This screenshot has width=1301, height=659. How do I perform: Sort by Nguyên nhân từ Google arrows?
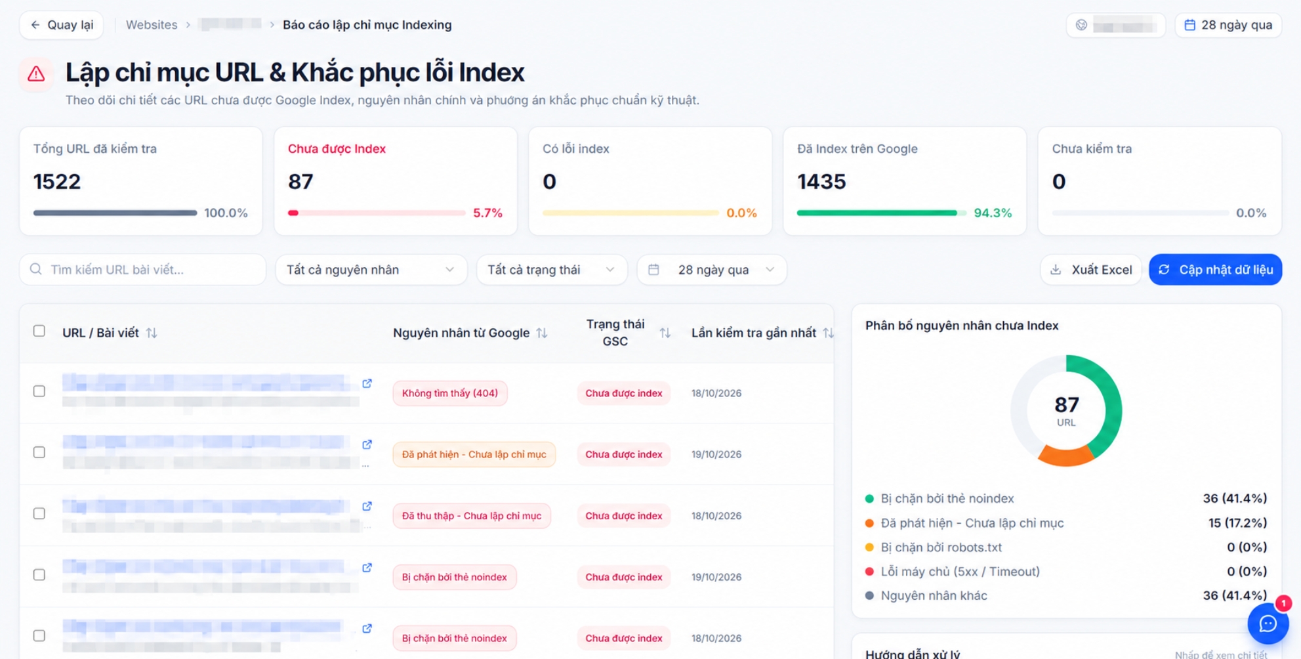(x=542, y=333)
